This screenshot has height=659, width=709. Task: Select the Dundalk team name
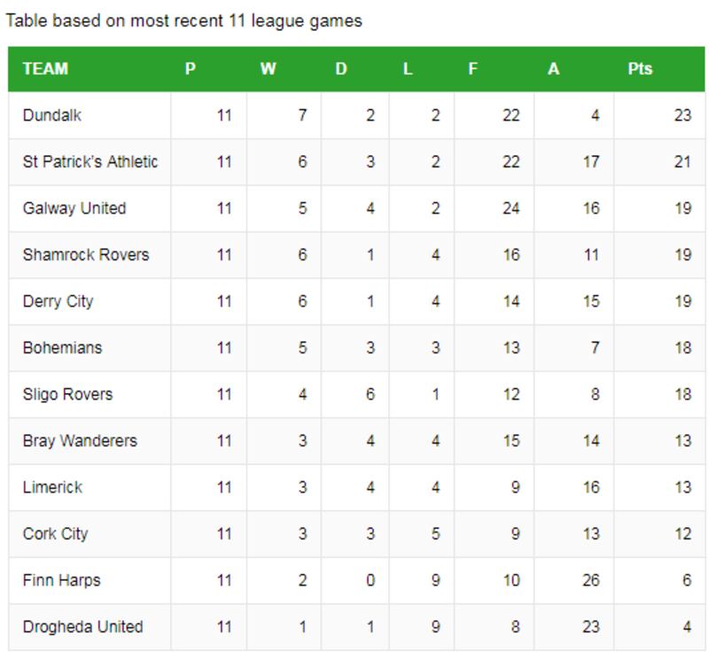coord(52,115)
